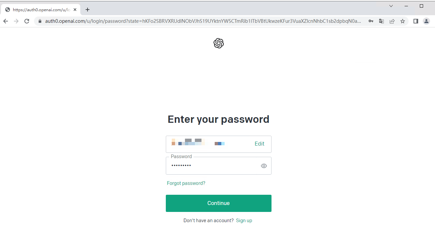Viewport: 435px width, 238px height.
Task: Click the Sign up link
Action: (244, 221)
